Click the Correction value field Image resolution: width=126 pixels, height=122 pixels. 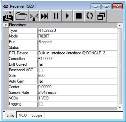(x=77, y=59)
